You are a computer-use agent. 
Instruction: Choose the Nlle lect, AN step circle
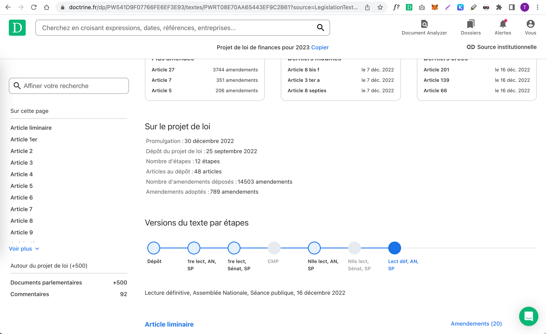314,248
